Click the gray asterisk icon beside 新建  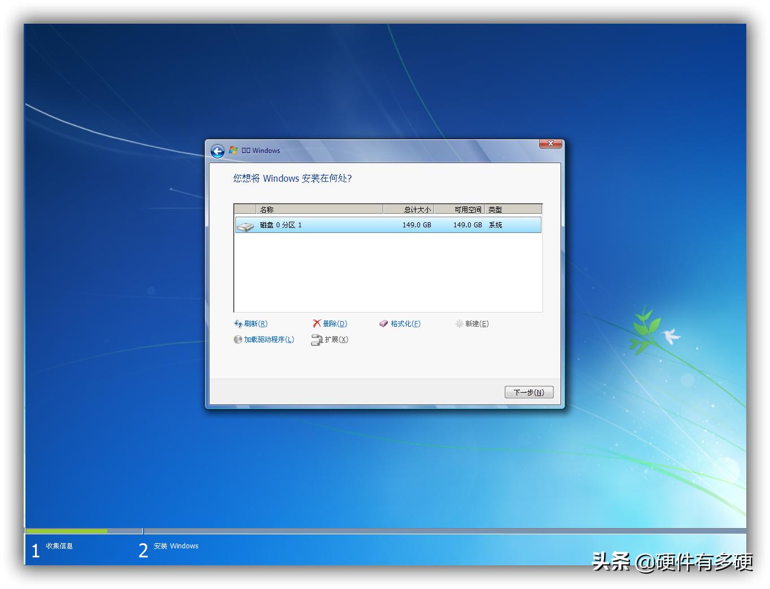[460, 323]
